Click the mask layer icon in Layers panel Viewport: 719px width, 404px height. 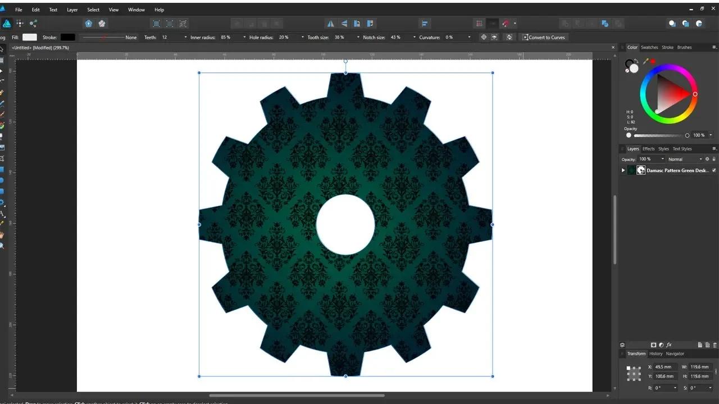tap(654, 345)
